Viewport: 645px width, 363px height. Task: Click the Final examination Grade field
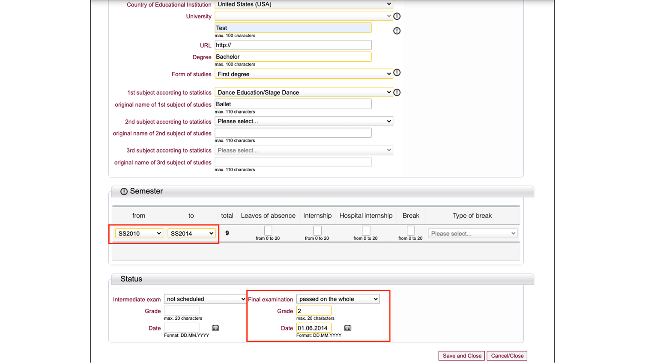point(314,311)
